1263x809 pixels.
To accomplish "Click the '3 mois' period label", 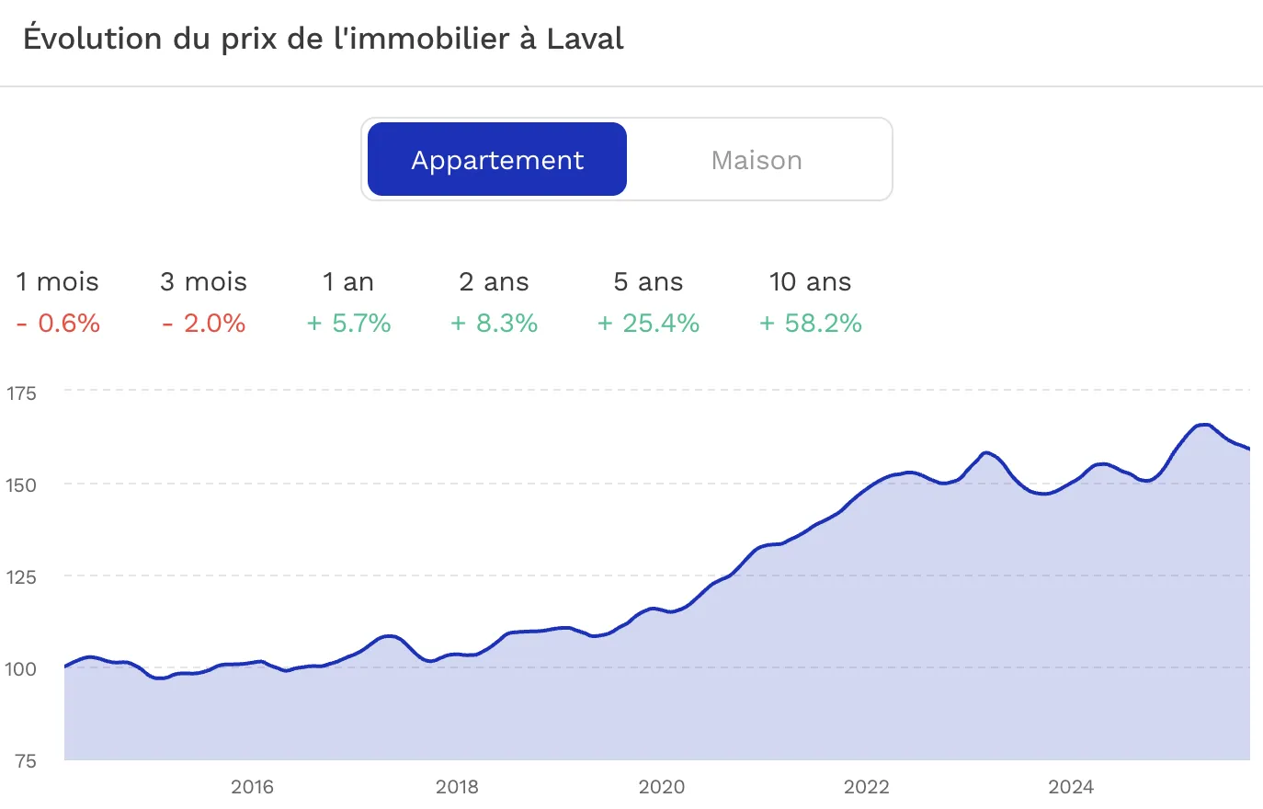I will coord(202,281).
